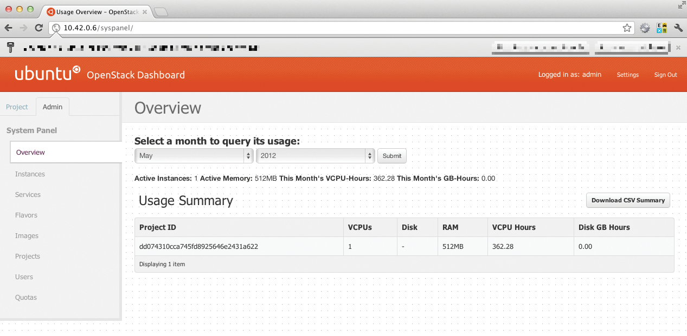Screen dimensions: 687x336
Task: Open Instances in the sidebar
Action: tap(30, 174)
